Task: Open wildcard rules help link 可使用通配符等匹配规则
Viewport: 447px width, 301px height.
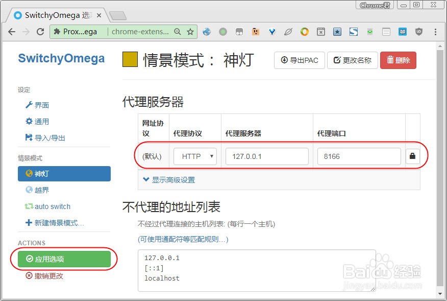Action: pyautogui.click(x=183, y=239)
